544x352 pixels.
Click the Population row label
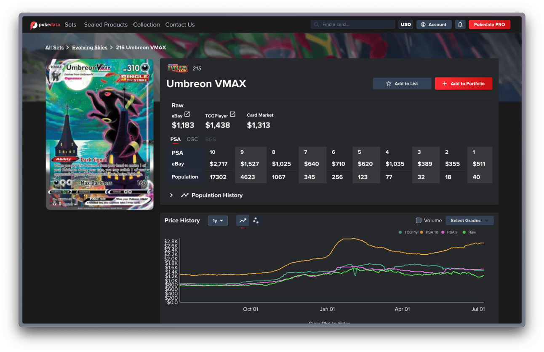tap(185, 177)
